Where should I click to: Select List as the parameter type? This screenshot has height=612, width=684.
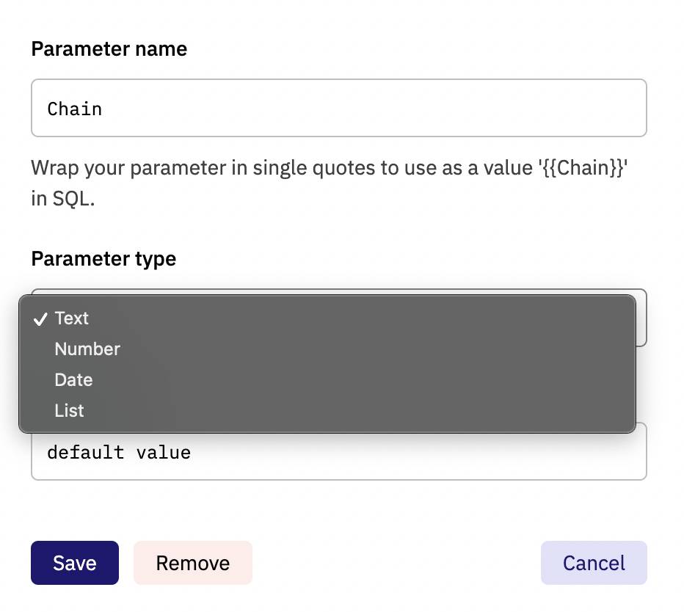click(327, 410)
